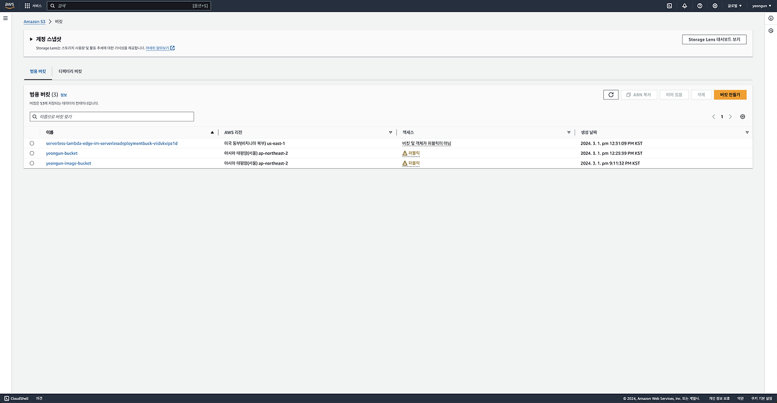Image resolution: width=777 pixels, height=403 pixels.
Task: Switch to the 범용 버킷 tab
Action: [x=38, y=71]
